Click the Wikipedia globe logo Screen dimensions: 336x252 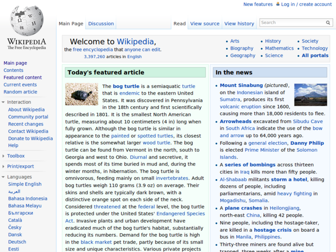[x=26, y=21]
